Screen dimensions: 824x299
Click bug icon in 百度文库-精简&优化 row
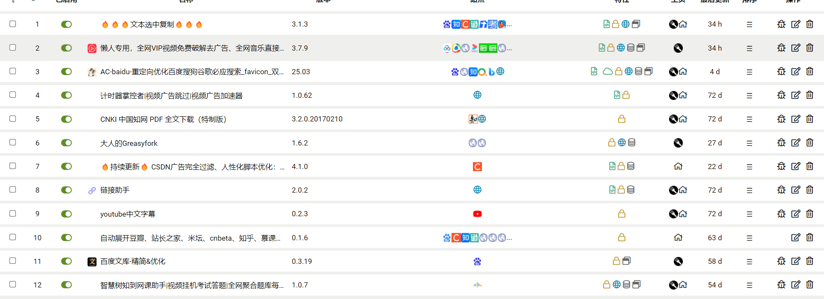coord(782,261)
